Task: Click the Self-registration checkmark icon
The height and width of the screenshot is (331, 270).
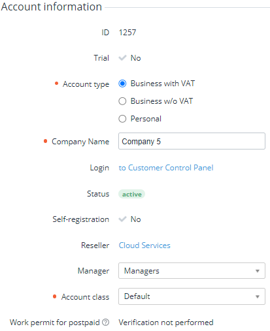Action: [122, 219]
